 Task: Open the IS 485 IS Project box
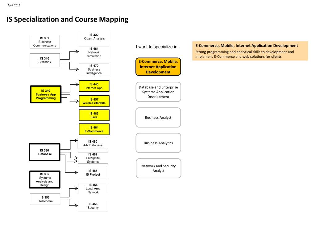pos(93,173)
